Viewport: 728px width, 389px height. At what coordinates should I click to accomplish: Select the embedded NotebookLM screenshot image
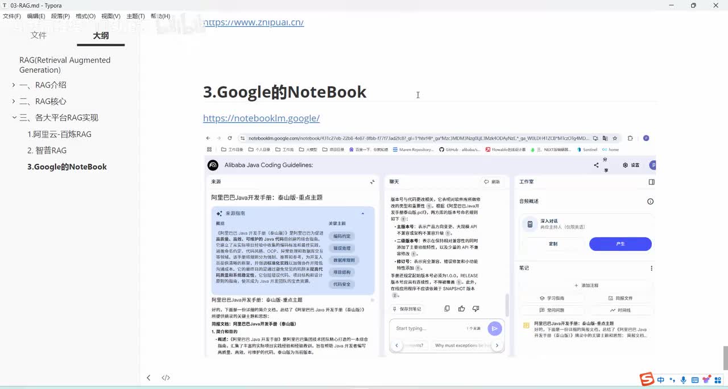(429, 245)
